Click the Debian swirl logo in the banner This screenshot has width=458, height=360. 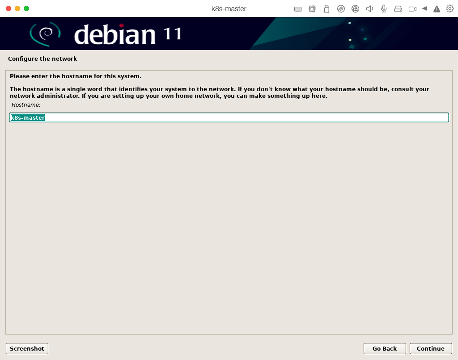point(45,33)
